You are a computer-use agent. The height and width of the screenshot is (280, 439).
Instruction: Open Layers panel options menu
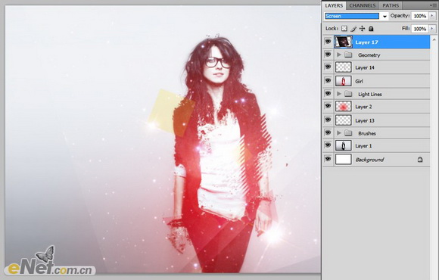[434, 5]
